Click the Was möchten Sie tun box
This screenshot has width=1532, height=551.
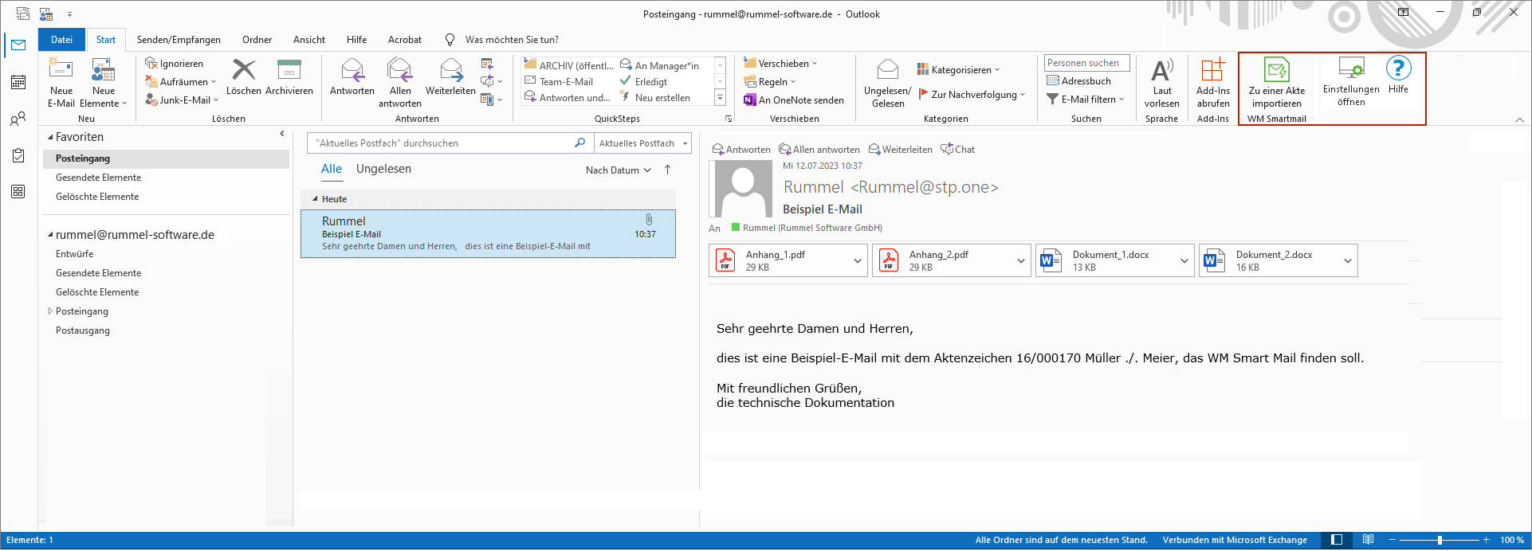pos(512,40)
